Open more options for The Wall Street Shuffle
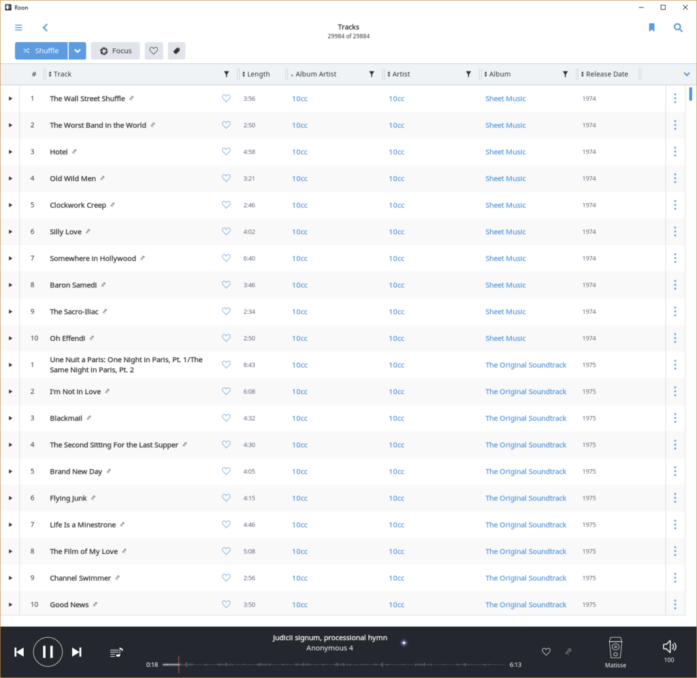697x678 pixels. point(675,99)
